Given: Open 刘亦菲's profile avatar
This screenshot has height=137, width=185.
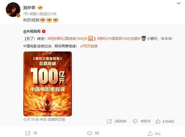Looking at the screenshot, I should 13,10.
